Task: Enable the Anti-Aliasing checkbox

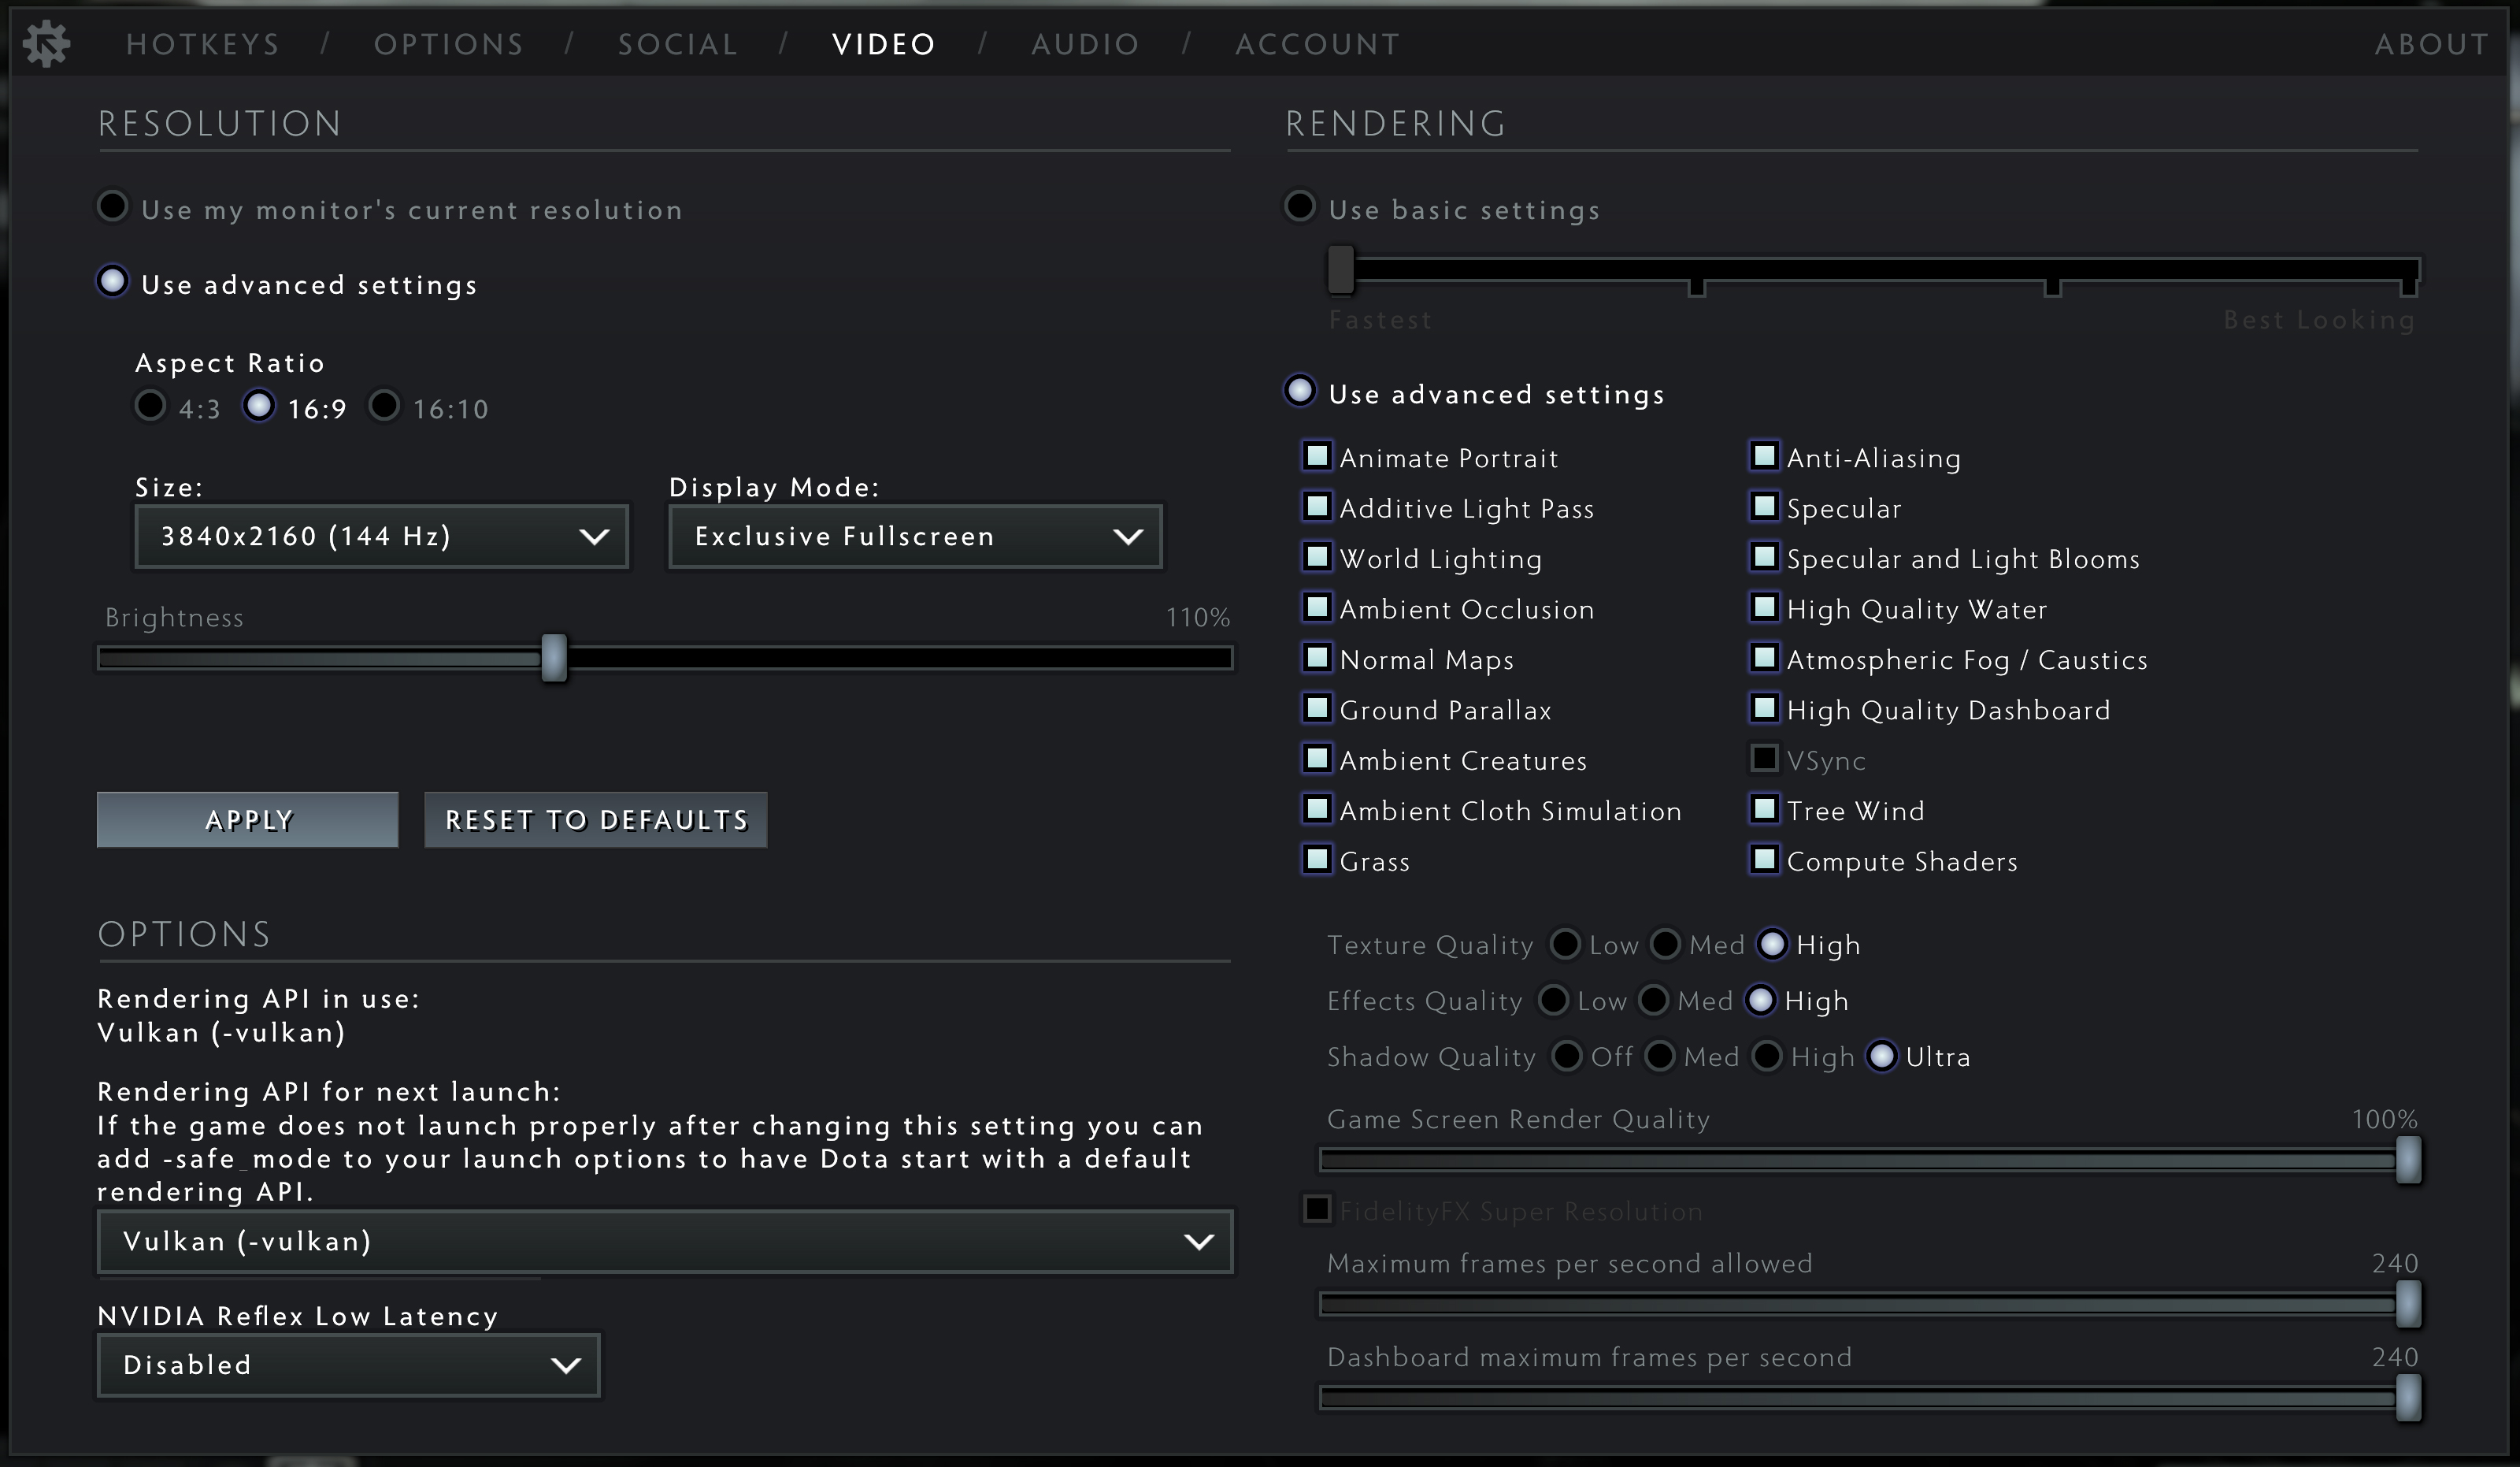Action: (1765, 456)
